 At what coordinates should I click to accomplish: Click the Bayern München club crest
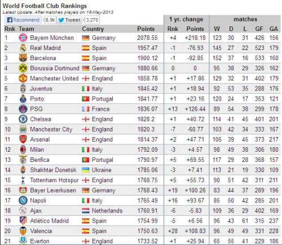click(x=23, y=38)
